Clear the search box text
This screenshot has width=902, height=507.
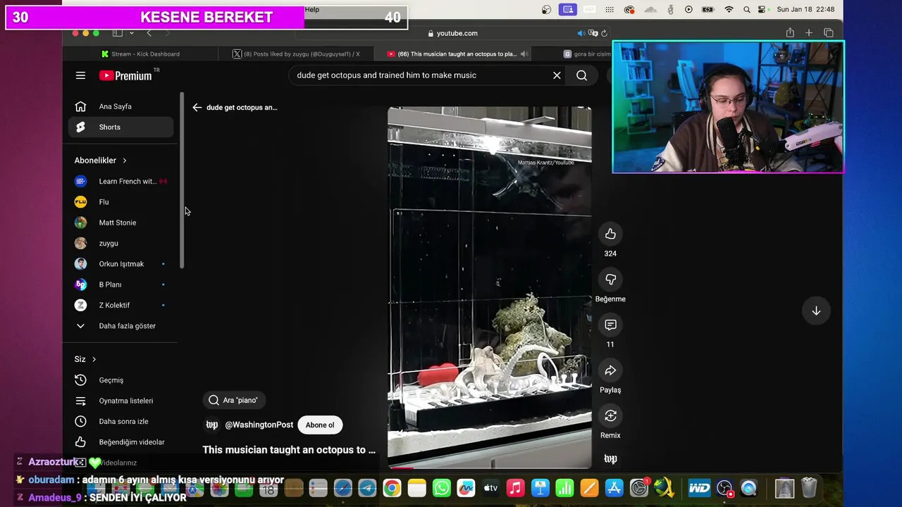point(557,75)
